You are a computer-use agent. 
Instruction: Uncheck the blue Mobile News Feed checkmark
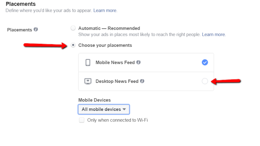pyautogui.click(x=205, y=62)
